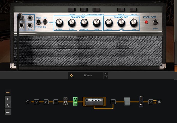
Task: Toggle the SVX-VR bypass power button
Action: [x=71, y=75]
